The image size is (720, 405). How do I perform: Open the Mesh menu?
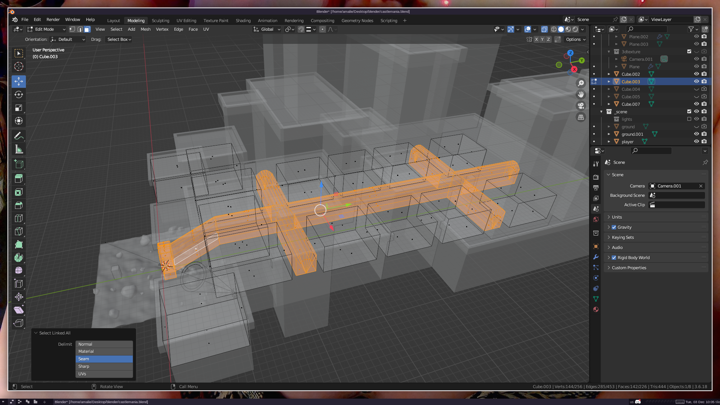coord(145,29)
